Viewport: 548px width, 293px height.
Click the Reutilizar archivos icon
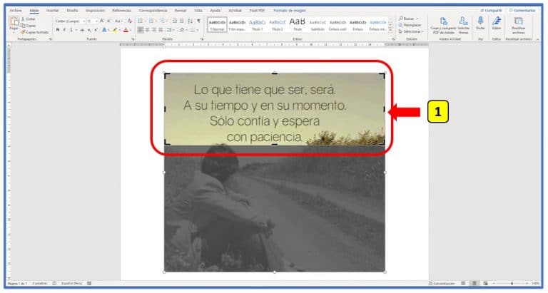519,25
